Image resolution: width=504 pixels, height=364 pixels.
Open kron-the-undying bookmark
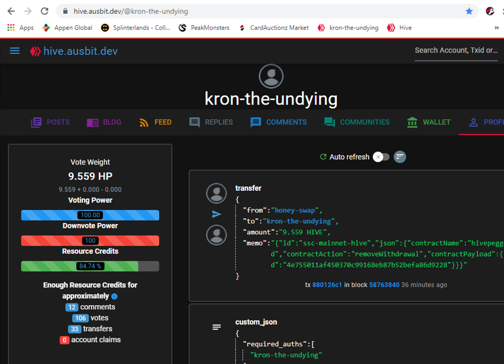348,28
